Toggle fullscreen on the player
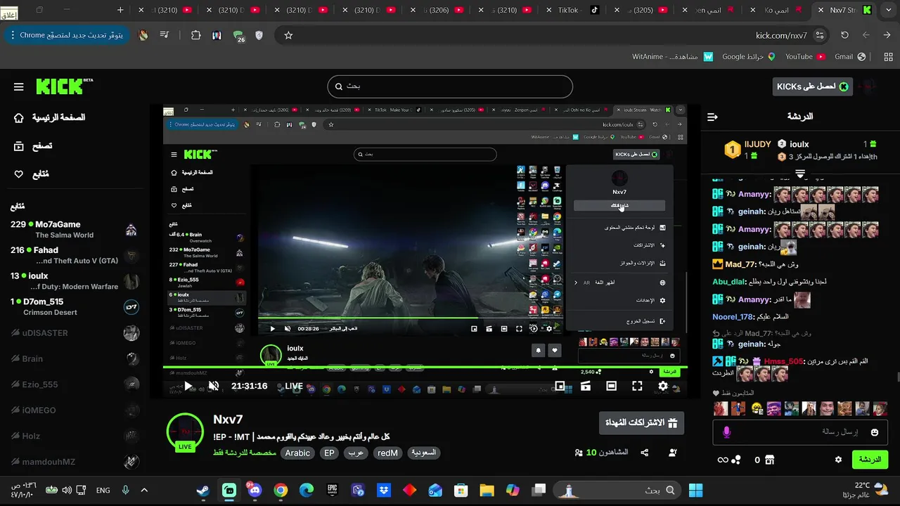Viewport: 900px width, 506px height. (637, 386)
